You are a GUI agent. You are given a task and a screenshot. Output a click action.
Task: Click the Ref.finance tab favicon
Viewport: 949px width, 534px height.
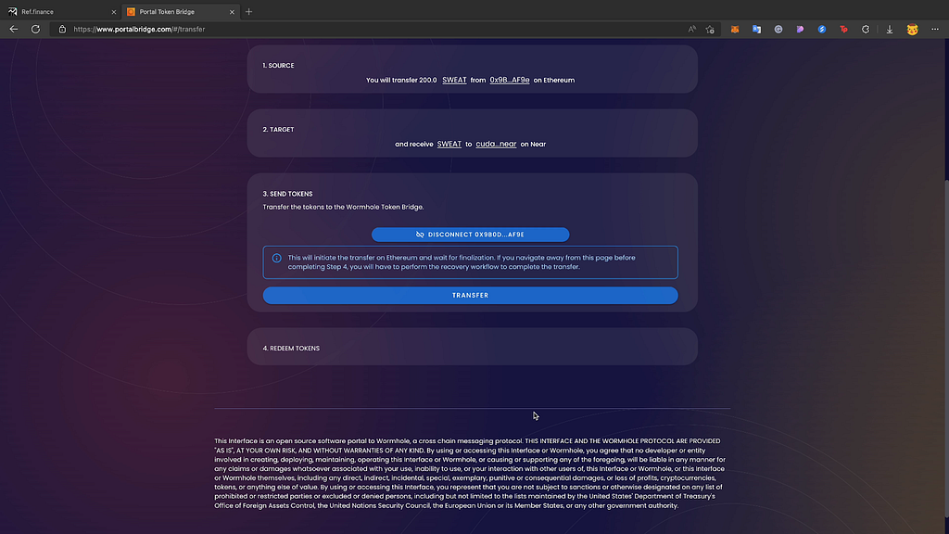coord(13,11)
